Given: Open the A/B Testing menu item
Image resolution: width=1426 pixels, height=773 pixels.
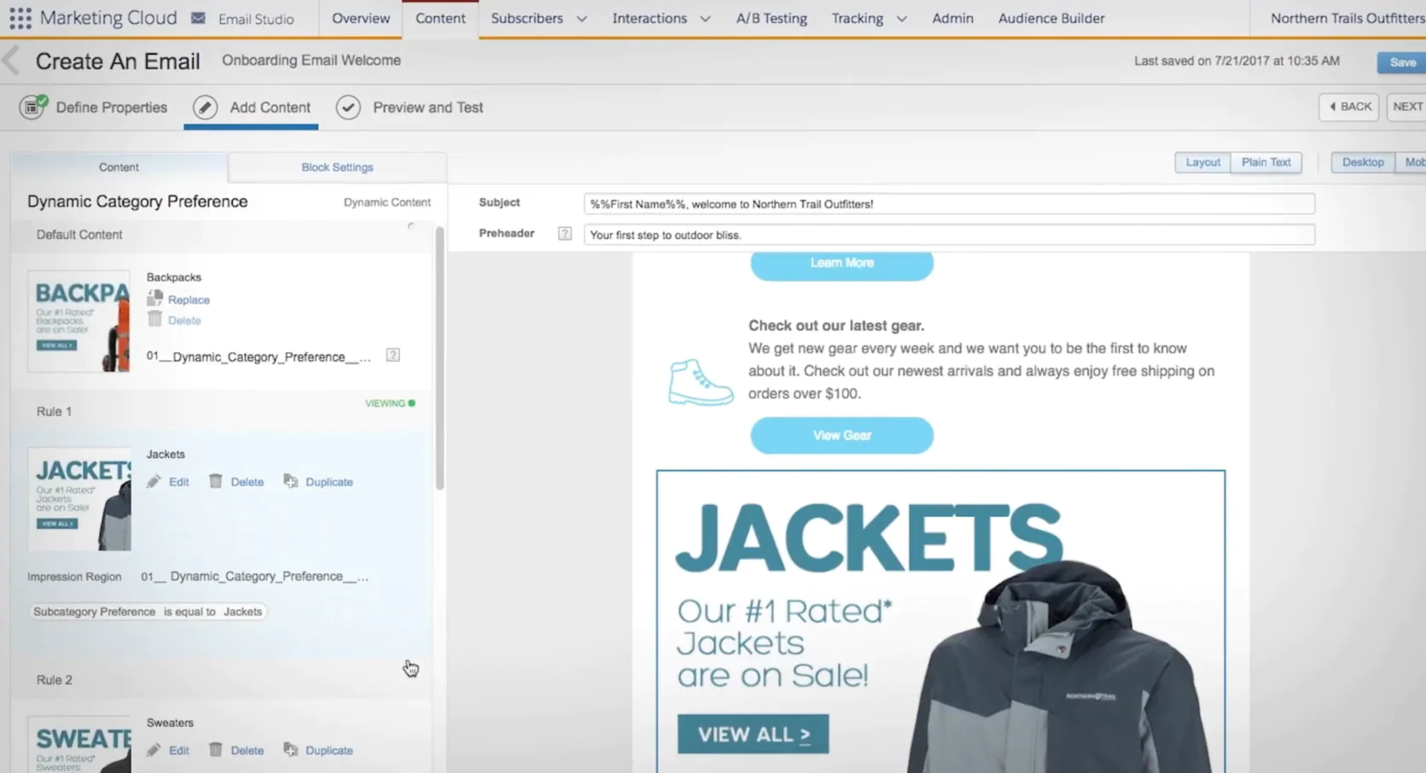Looking at the screenshot, I should point(771,18).
